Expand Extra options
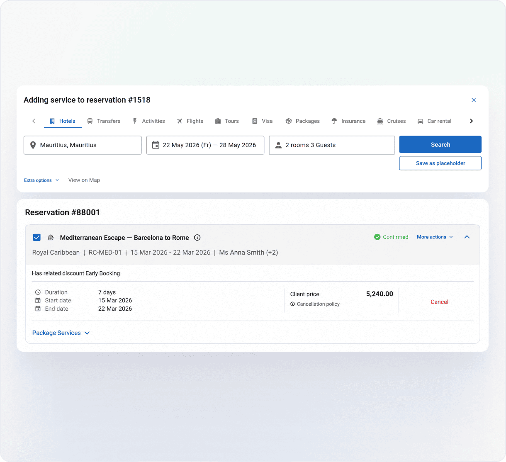 click(41, 180)
